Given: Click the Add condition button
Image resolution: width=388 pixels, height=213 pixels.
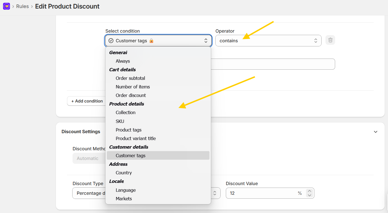Looking at the screenshot, I should tap(87, 101).
